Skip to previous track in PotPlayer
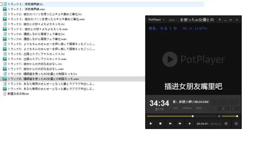 (x=170, y=124)
